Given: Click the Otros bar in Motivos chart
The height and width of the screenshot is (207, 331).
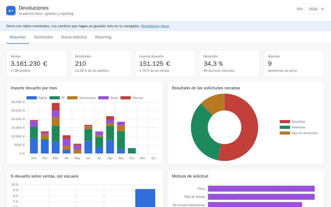Looking at the screenshot, I should coord(261,189).
